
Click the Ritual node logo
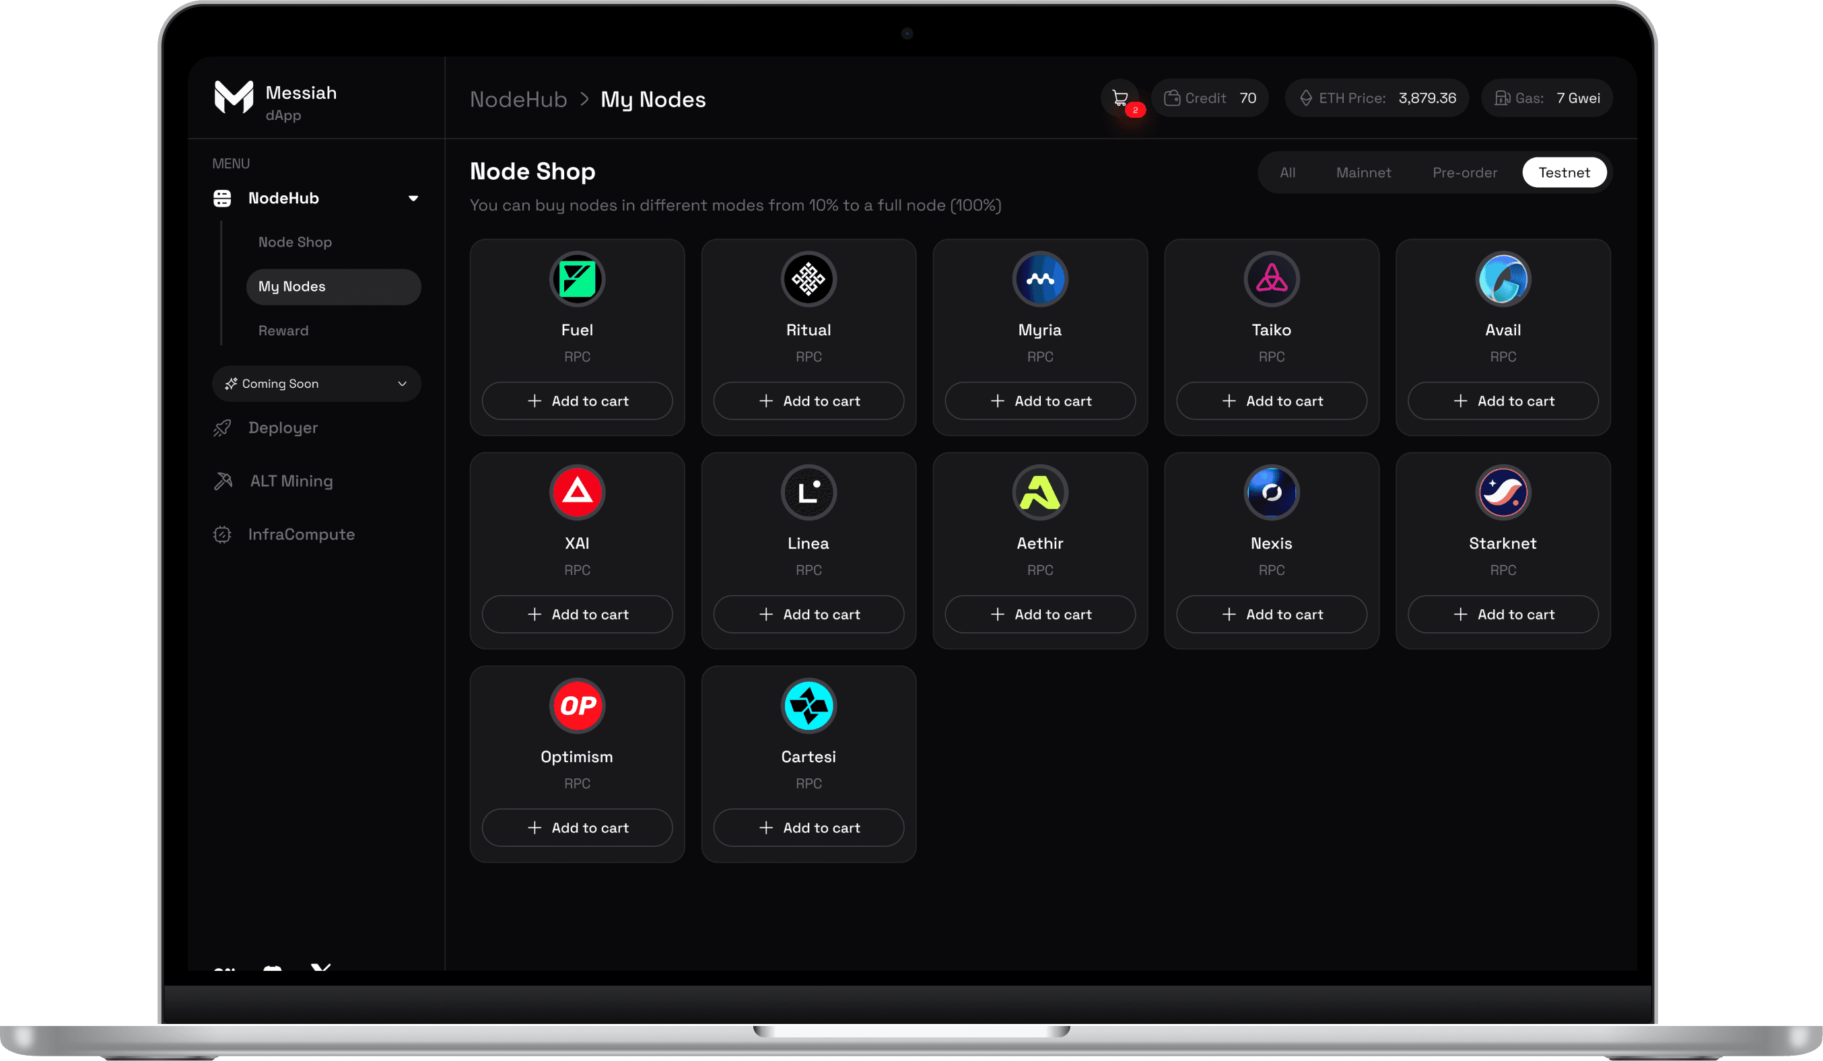[808, 279]
